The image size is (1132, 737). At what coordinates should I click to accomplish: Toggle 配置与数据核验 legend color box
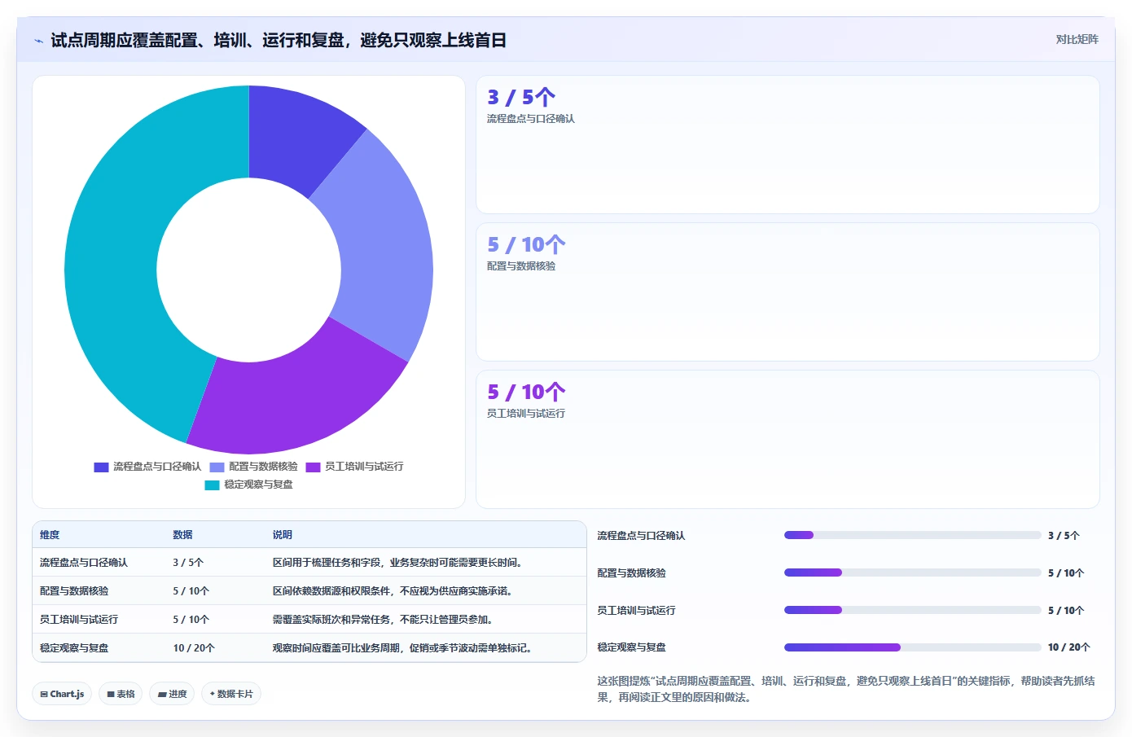pos(217,467)
